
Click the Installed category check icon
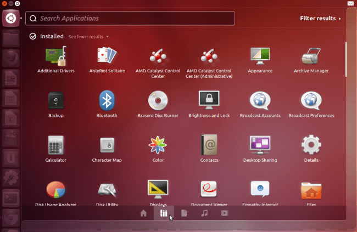pyautogui.click(x=33, y=36)
